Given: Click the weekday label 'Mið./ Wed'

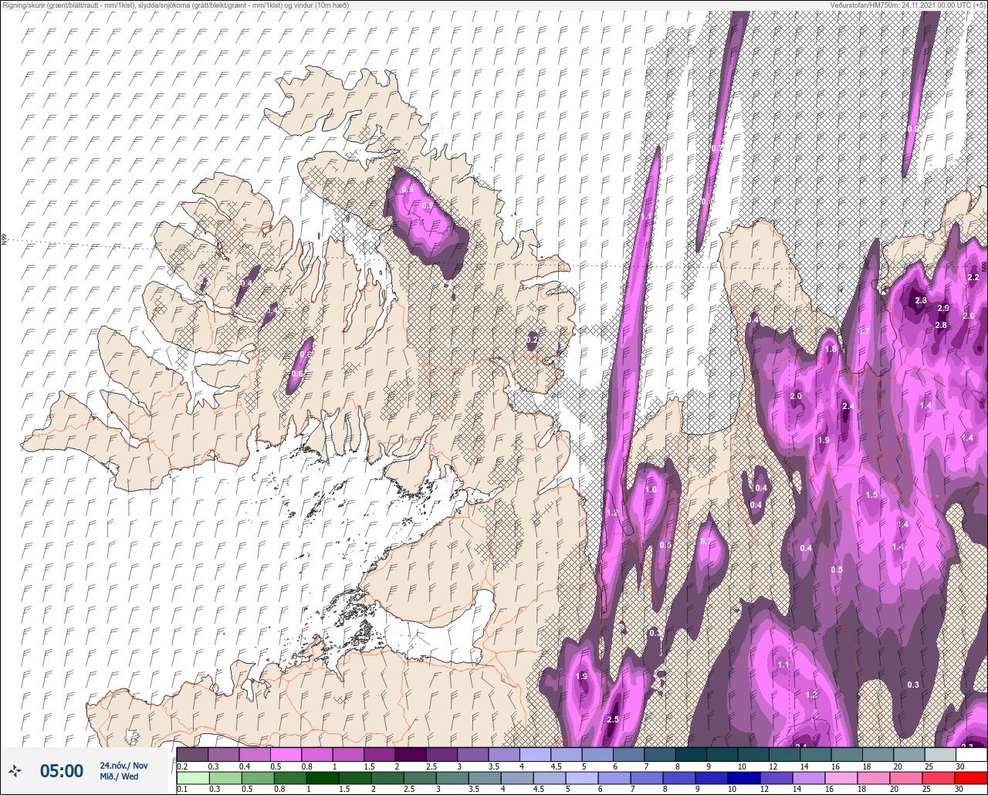Looking at the screenshot, I should click(x=120, y=776).
